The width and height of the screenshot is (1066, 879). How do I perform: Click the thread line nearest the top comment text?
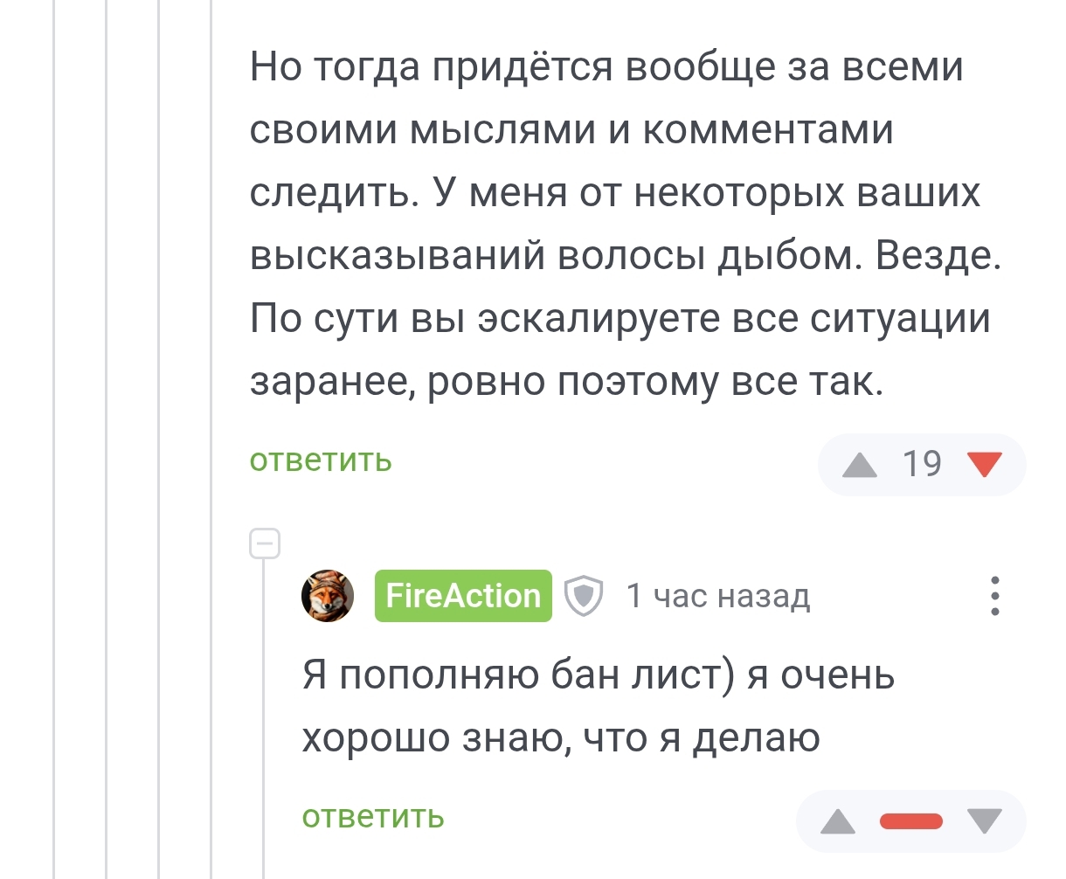tap(211, 262)
